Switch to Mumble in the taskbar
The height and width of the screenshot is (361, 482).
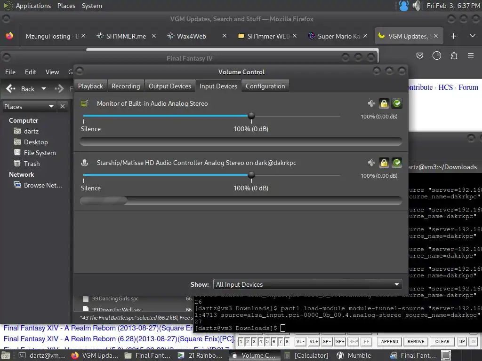point(353,355)
